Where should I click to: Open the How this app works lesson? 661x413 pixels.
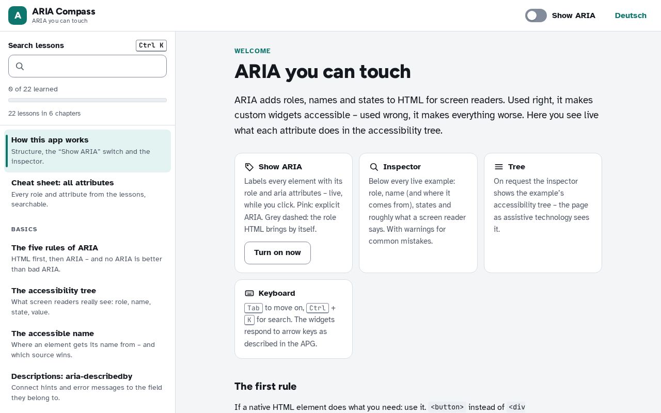coord(88,151)
